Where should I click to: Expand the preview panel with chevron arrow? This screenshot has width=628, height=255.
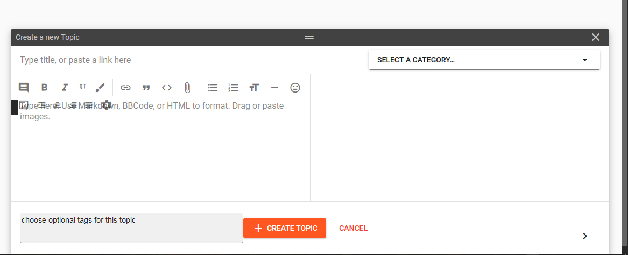(x=585, y=236)
